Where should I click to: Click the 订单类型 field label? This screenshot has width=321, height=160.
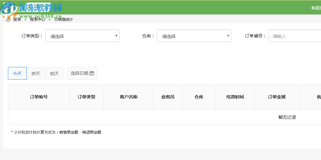(x=32, y=36)
